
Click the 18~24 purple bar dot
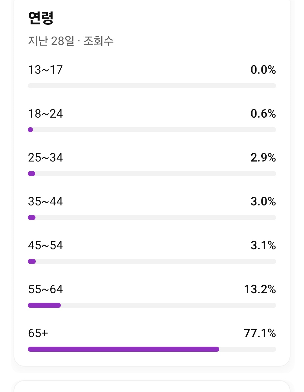coord(30,130)
